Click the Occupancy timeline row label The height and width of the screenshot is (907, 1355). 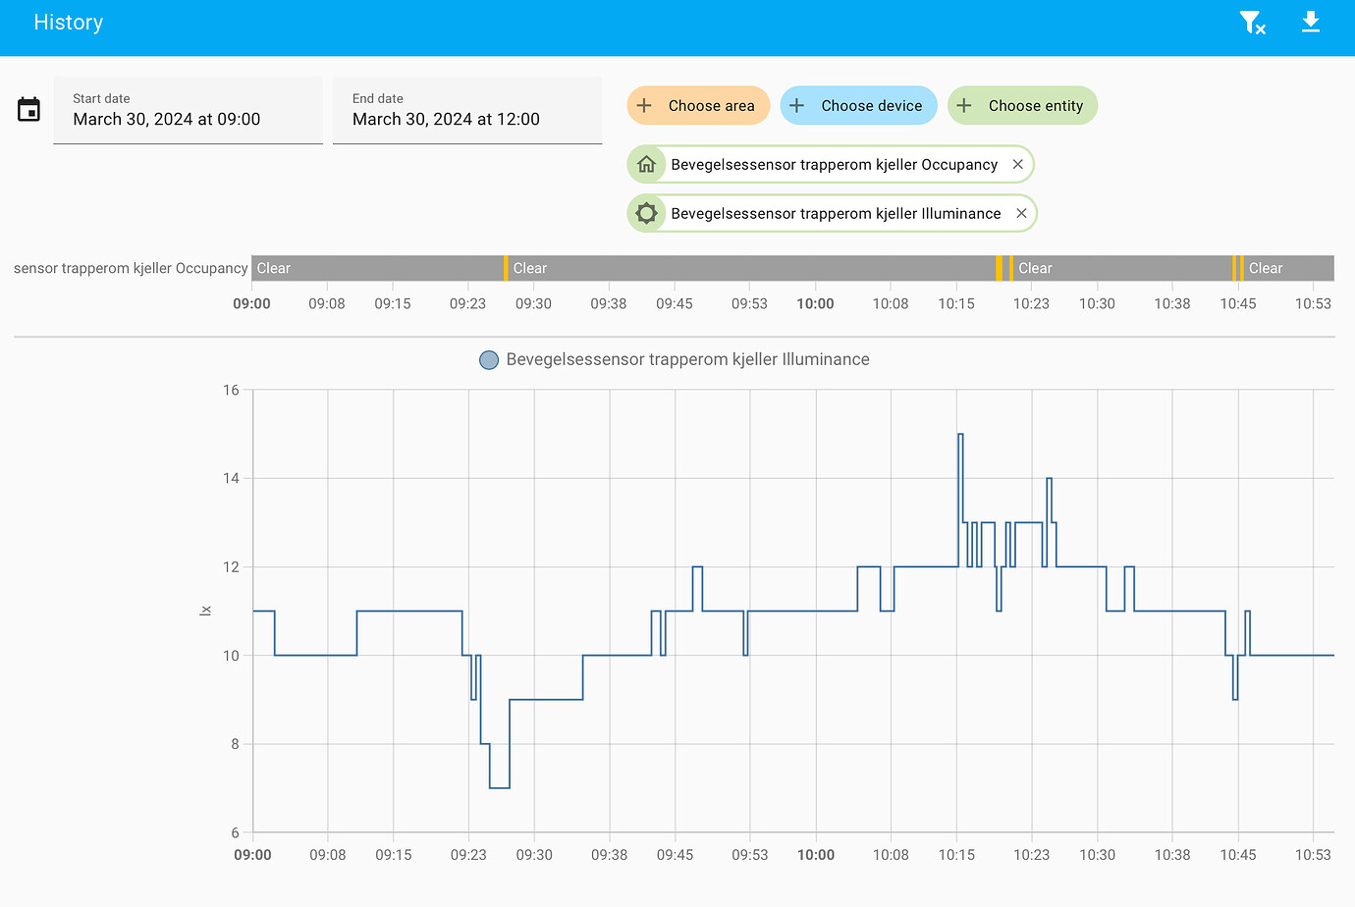tap(131, 268)
